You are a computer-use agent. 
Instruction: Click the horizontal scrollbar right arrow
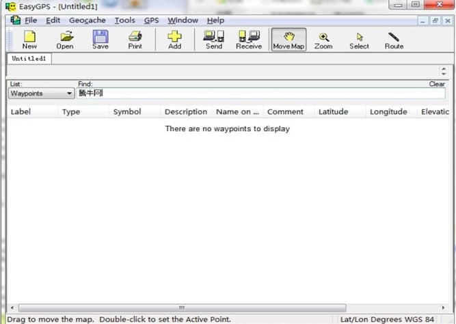coord(443,308)
